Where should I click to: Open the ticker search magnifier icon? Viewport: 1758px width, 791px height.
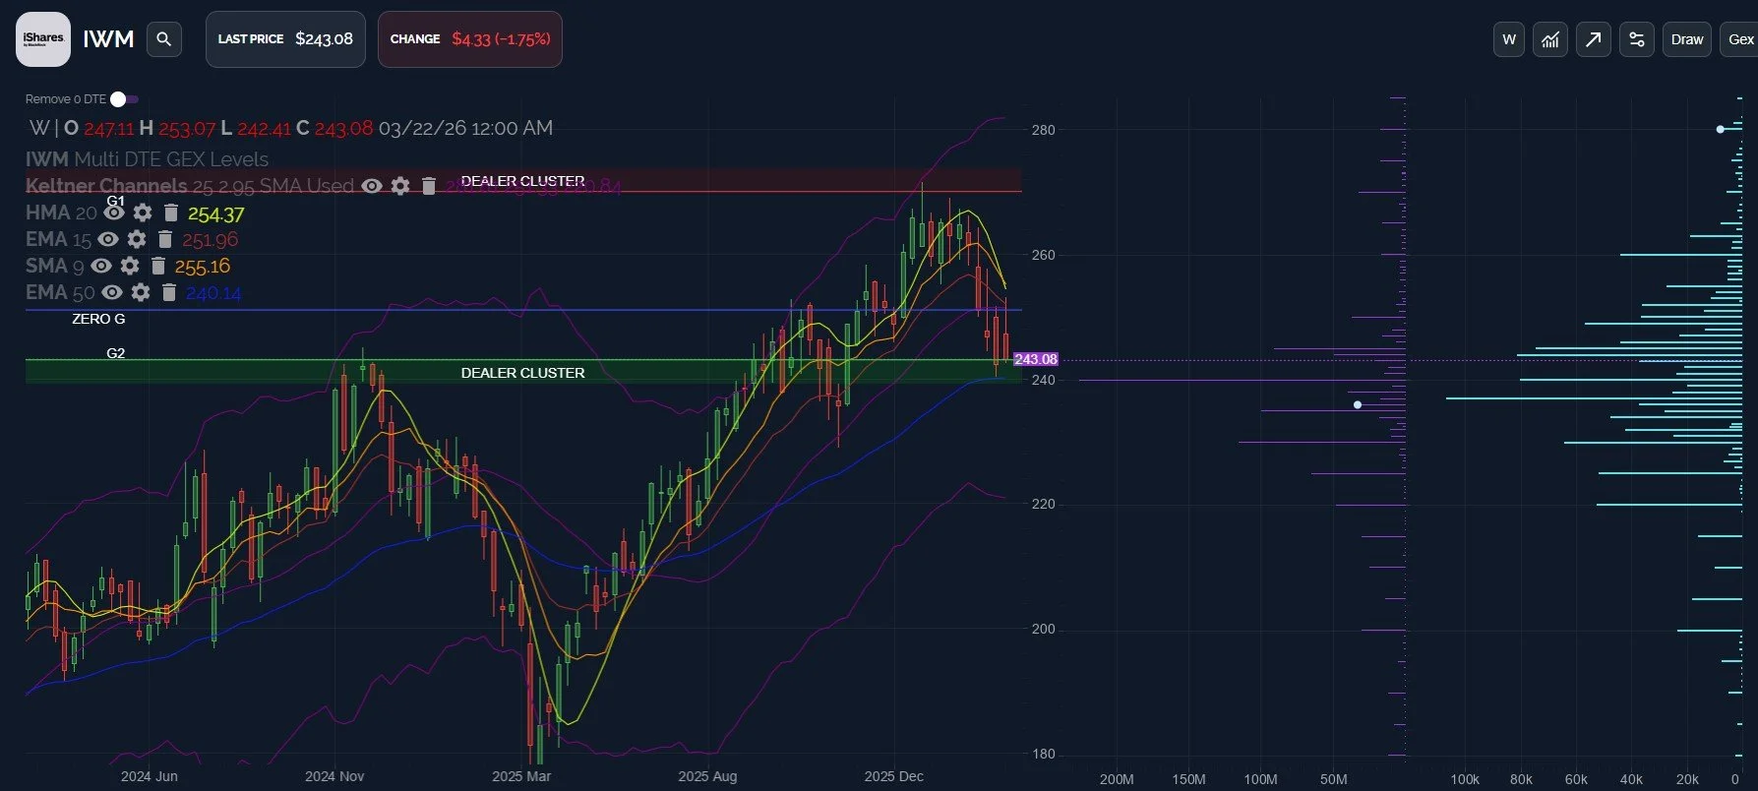click(164, 39)
